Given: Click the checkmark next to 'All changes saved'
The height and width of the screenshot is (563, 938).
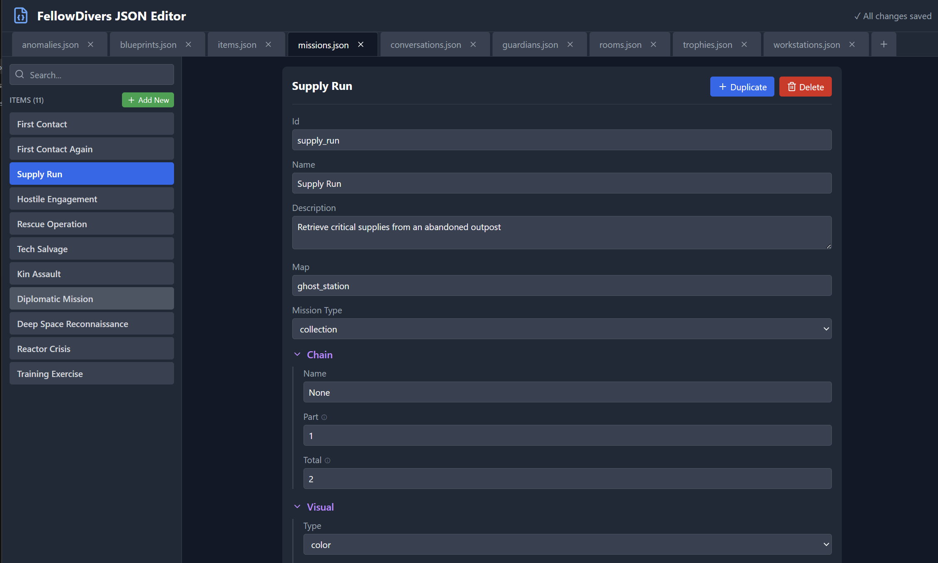Looking at the screenshot, I should point(857,16).
